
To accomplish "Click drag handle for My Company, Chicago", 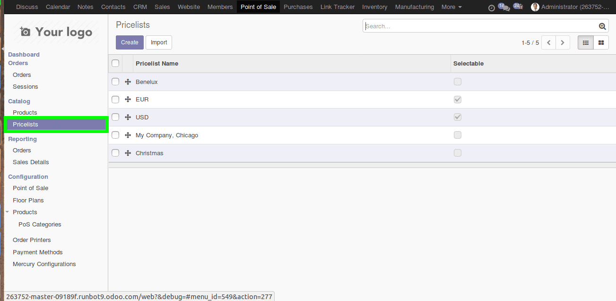I will tap(128, 135).
